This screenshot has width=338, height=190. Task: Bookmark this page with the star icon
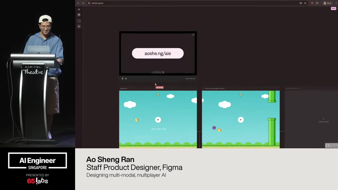coord(305,3)
